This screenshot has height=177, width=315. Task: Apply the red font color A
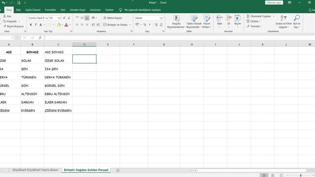66,25
